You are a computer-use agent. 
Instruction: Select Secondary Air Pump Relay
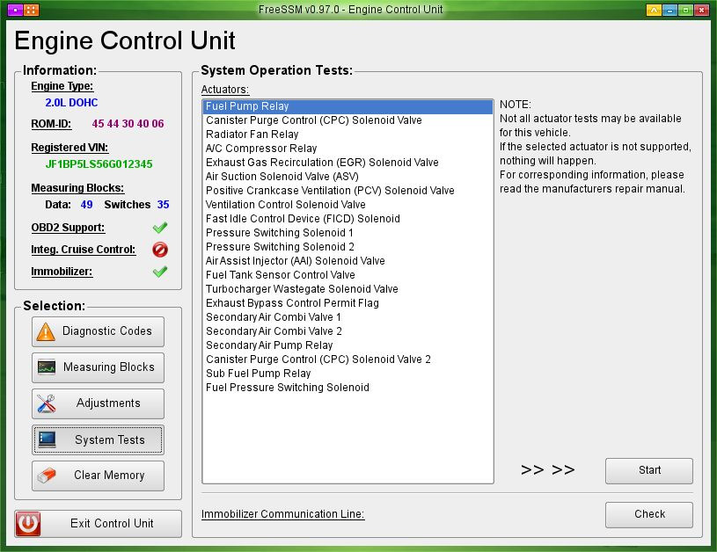click(x=348, y=345)
